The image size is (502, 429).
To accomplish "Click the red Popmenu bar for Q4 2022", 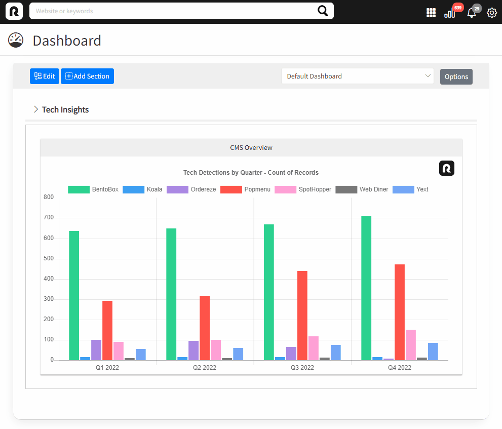I will [400, 312].
